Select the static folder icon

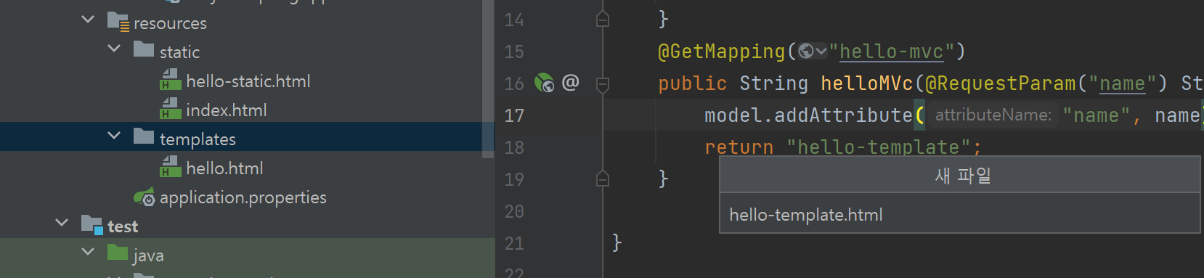coord(144,49)
